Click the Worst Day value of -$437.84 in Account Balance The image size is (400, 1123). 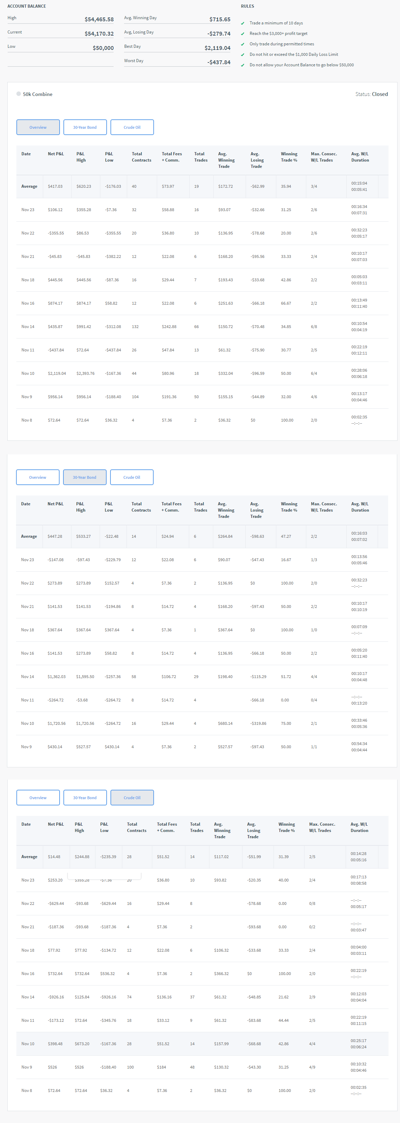pos(218,62)
